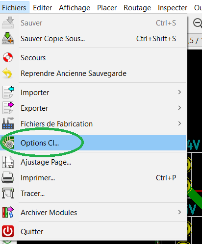Screen dimensions: 202x244
Task: Click the Sauver Copie Sous disk icon
Action: [x=8, y=38]
